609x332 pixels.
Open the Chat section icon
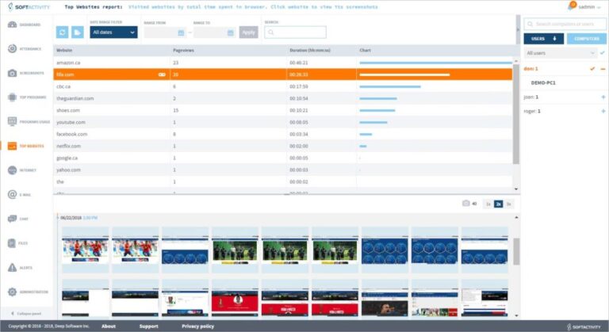12,219
